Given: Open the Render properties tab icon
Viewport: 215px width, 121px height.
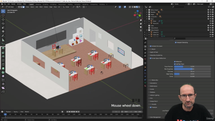Looking at the screenshot, I should tap(145, 46).
